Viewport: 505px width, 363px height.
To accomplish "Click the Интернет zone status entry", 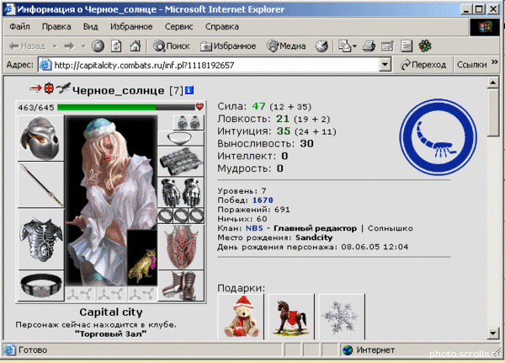I will [369, 350].
